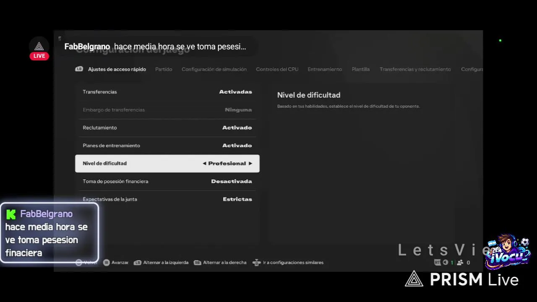The image size is (537, 302).
Task: Click the Profesional difficulty value
Action: click(227, 164)
